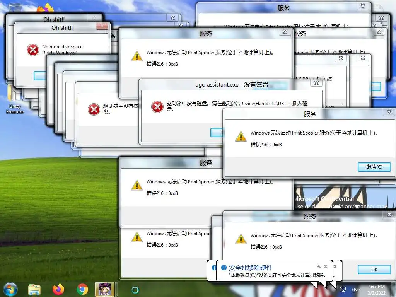The image size is (396, 297).
Task: Dismiss the 安全地移除硬件 notification balloon
Action: (326, 266)
